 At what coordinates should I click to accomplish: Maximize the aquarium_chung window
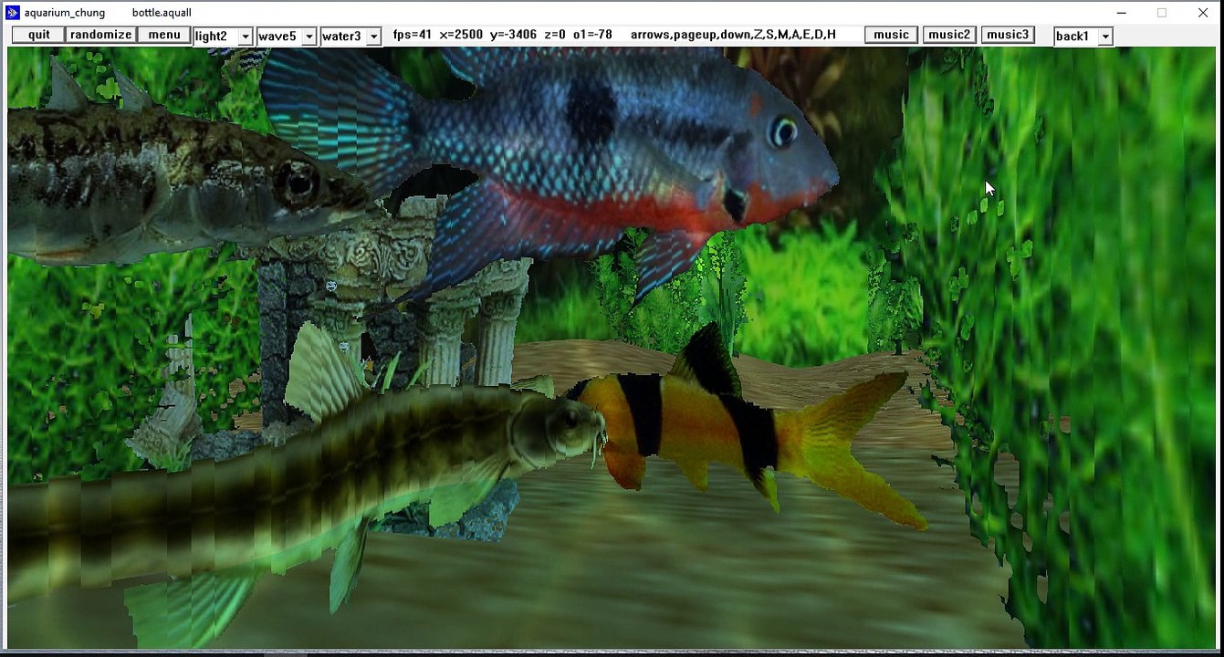1162,13
